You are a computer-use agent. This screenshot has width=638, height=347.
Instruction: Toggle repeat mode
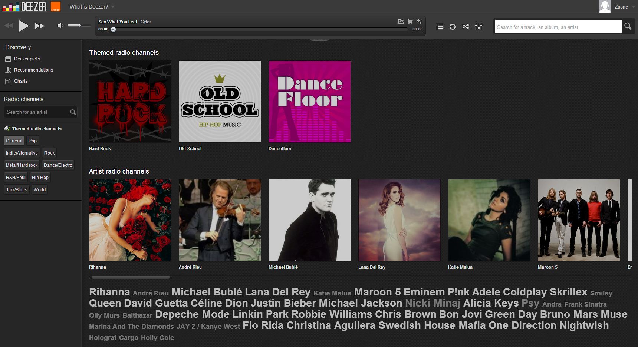(453, 26)
